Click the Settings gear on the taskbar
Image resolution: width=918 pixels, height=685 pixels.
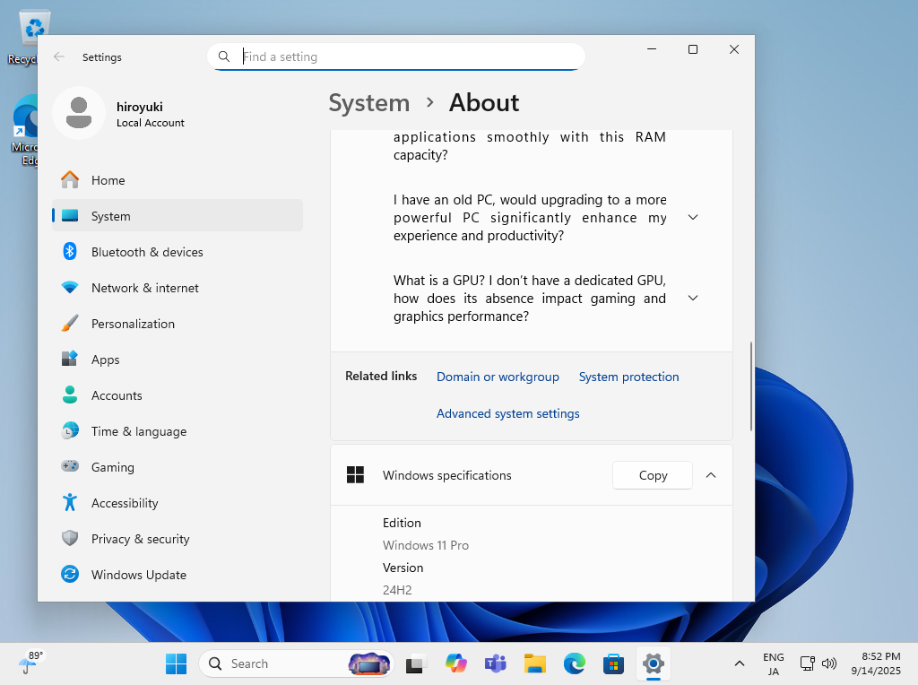tap(654, 663)
